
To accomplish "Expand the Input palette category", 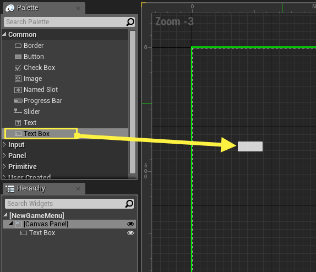I will pyautogui.click(x=4, y=144).
